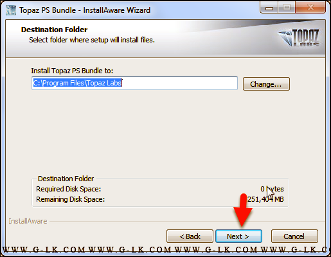This screenshot has height=257, width=331.
Task: Click the red arrow pointing to Next
Action: [x=243, y=210]
